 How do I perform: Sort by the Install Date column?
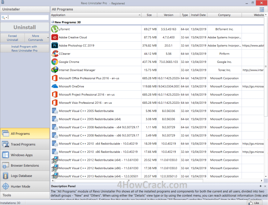point(198,15)
